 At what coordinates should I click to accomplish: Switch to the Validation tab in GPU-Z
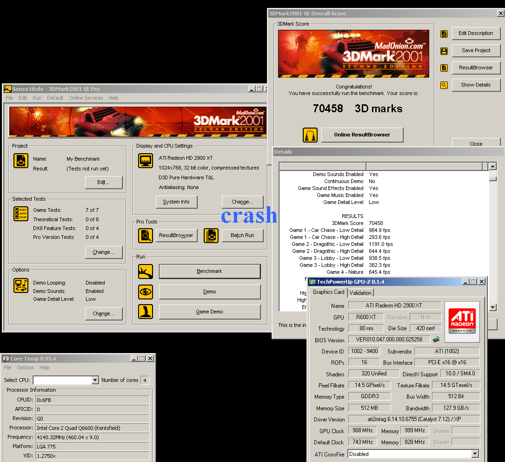point(360,292)
